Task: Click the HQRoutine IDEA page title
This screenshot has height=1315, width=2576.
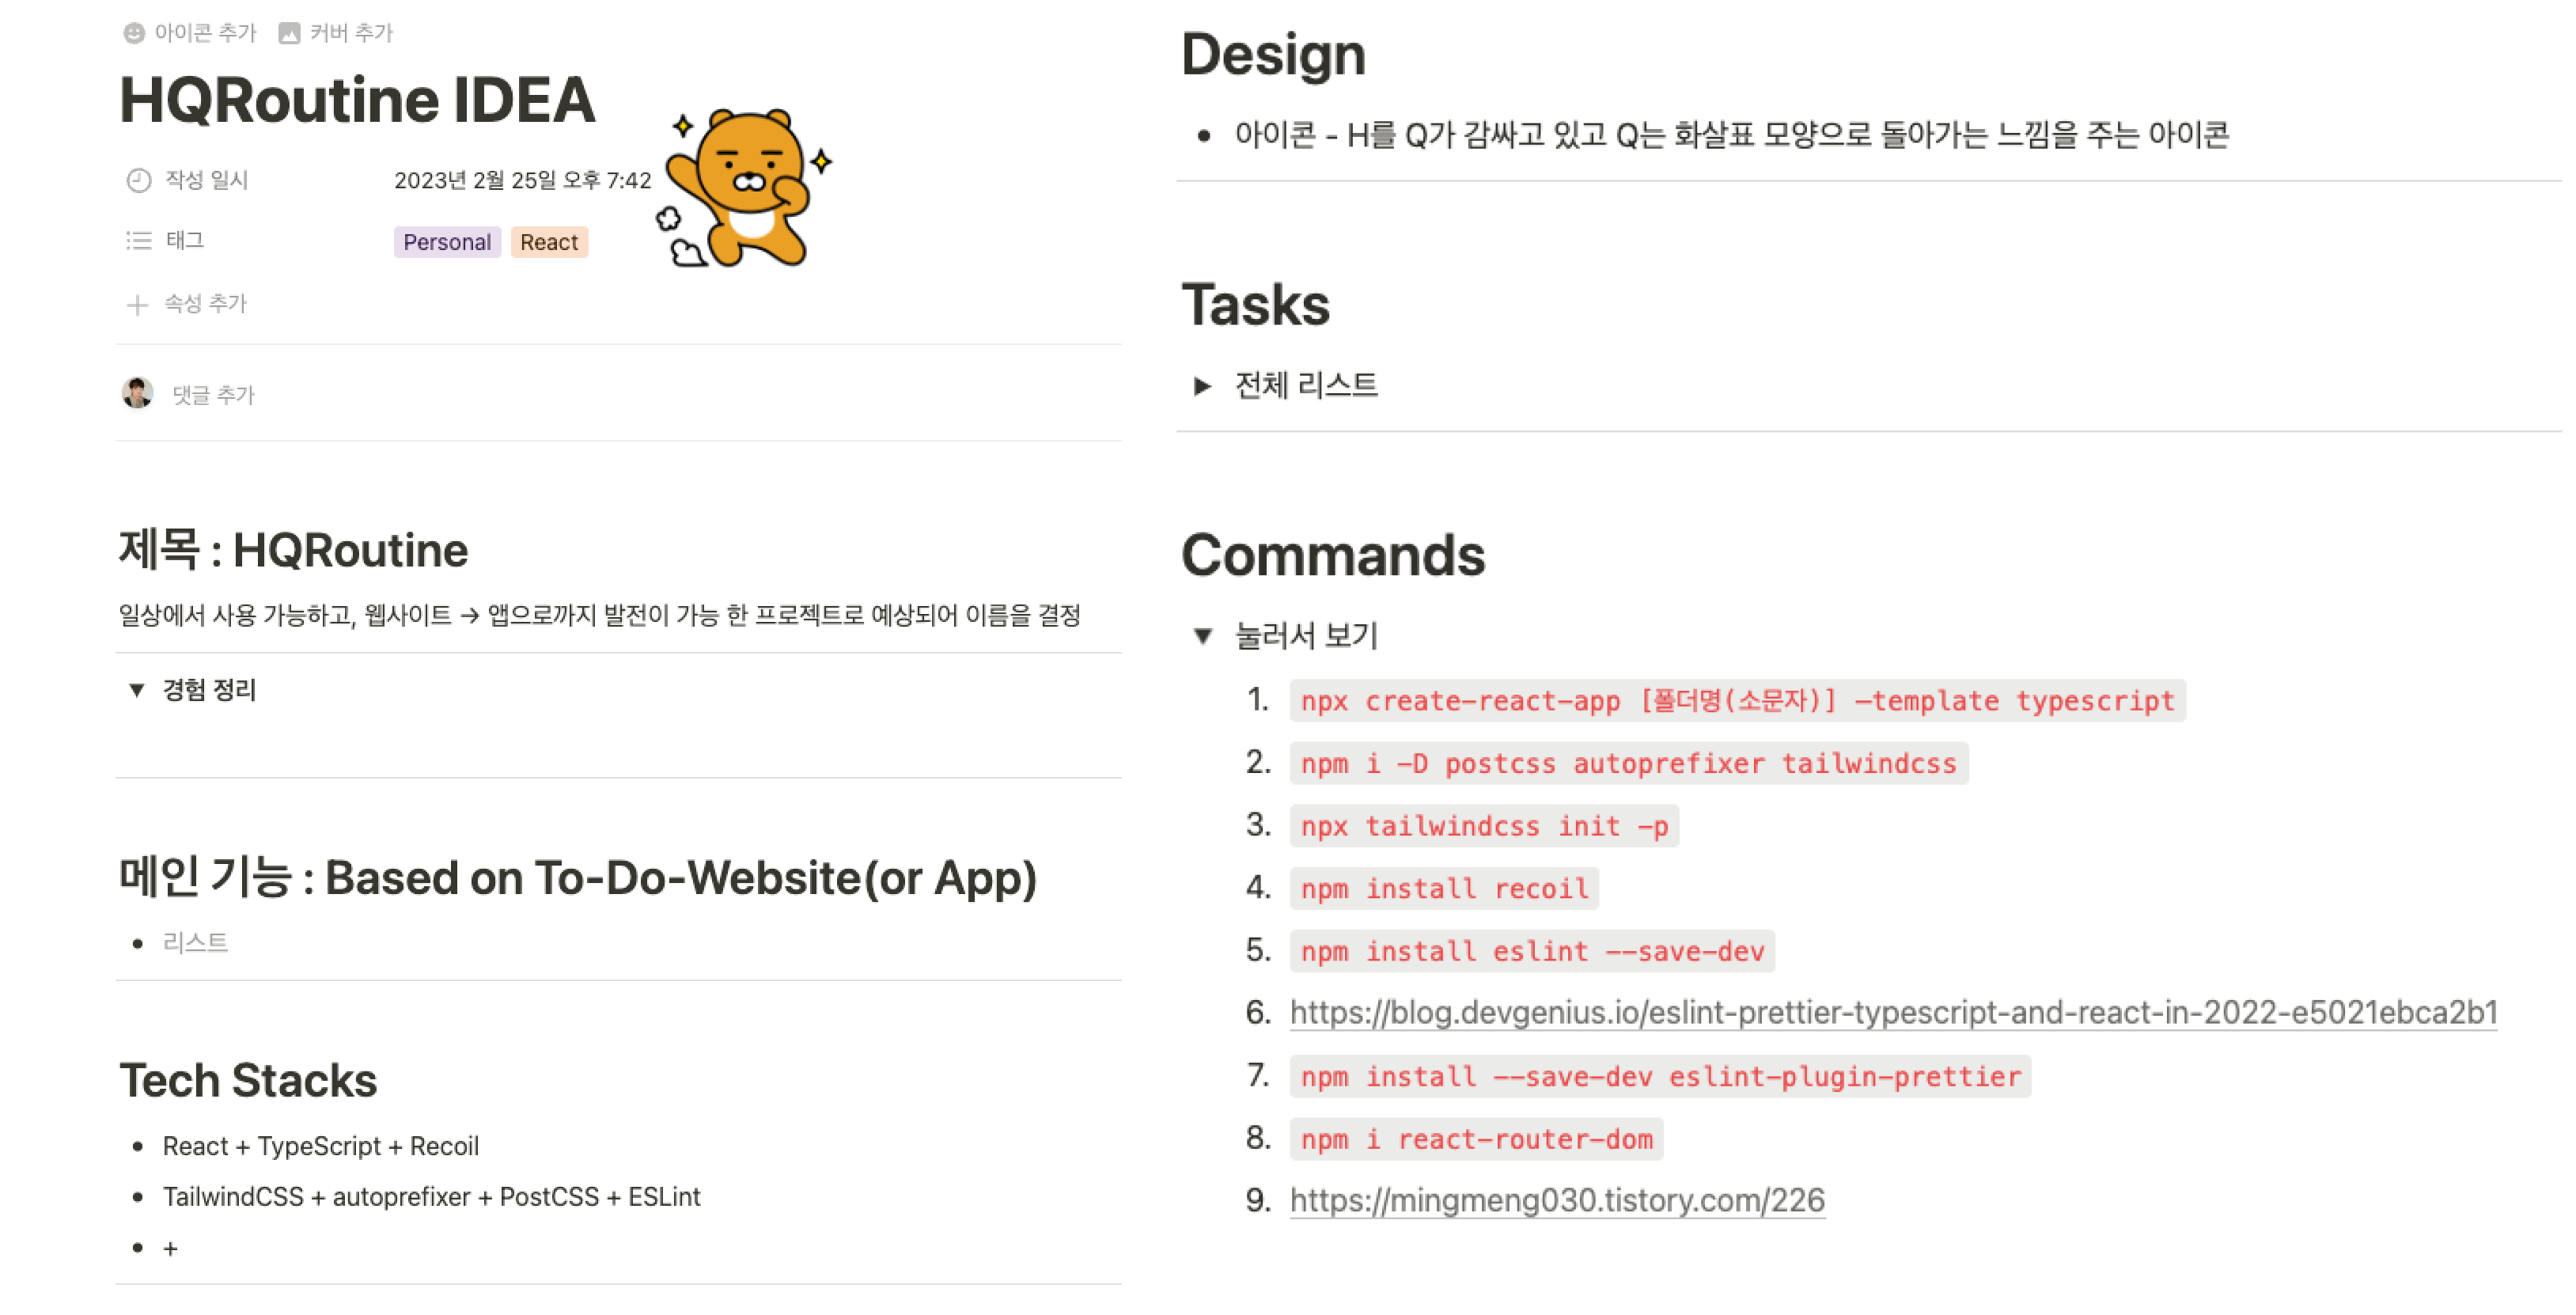Action: [x=357, y=100]
